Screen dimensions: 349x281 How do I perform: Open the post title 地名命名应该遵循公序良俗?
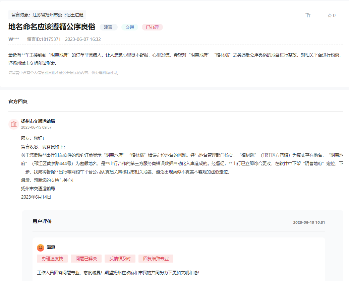point(52,27)
